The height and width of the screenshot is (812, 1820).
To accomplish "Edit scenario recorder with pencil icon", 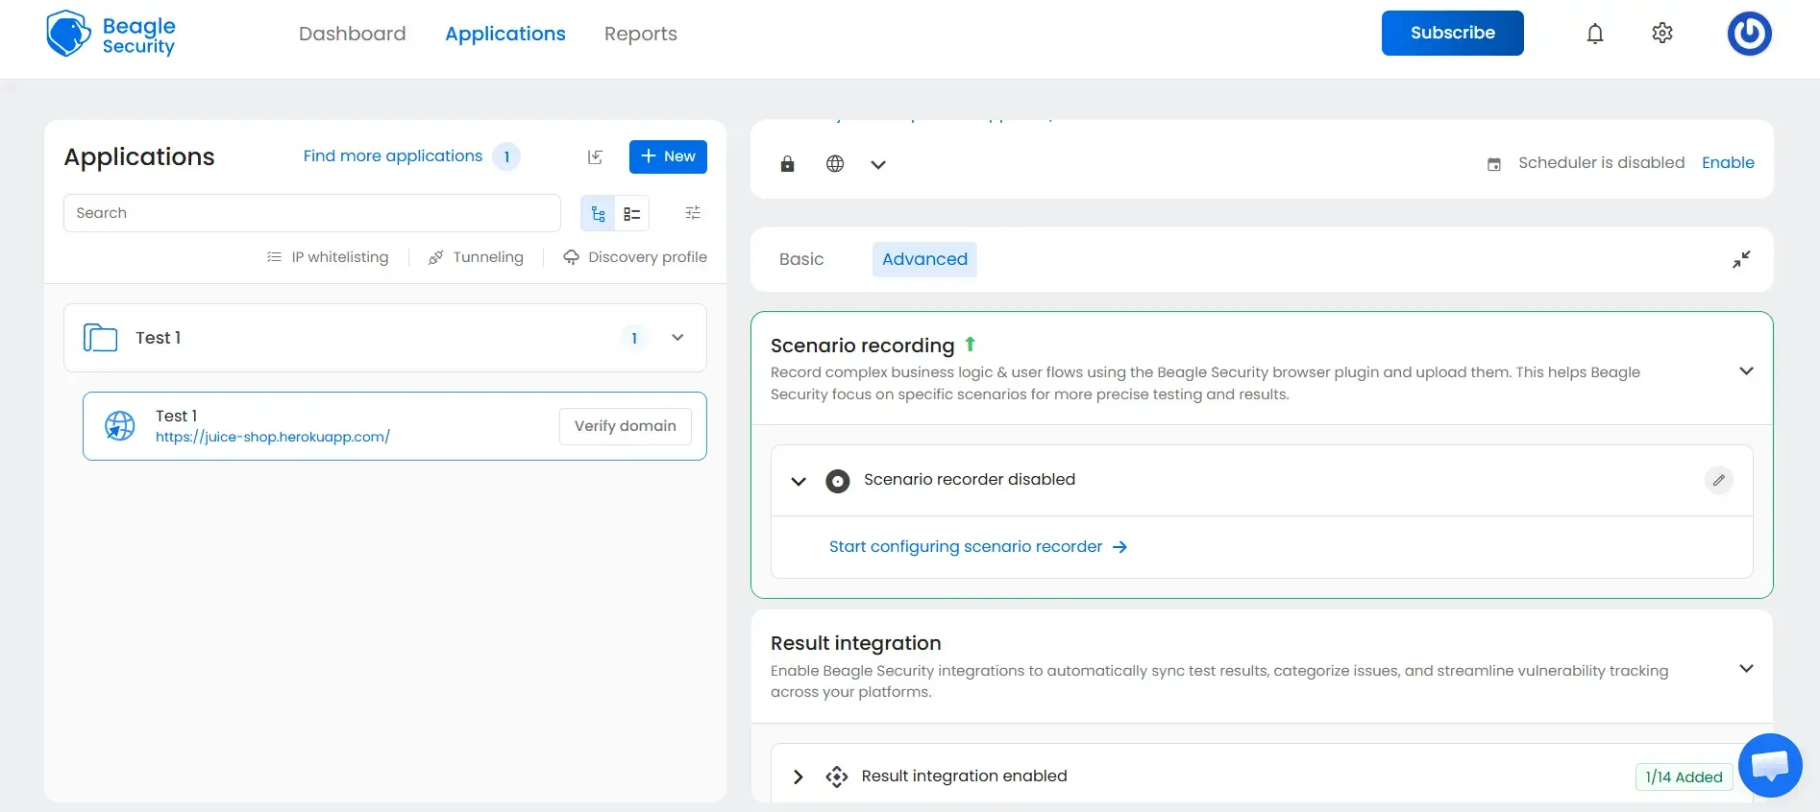I will tap(1719, 480).
